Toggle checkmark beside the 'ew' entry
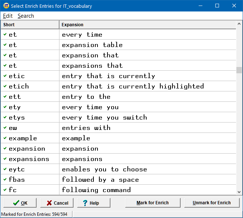This screenshot has width=243, height=218. pos(5,128)
